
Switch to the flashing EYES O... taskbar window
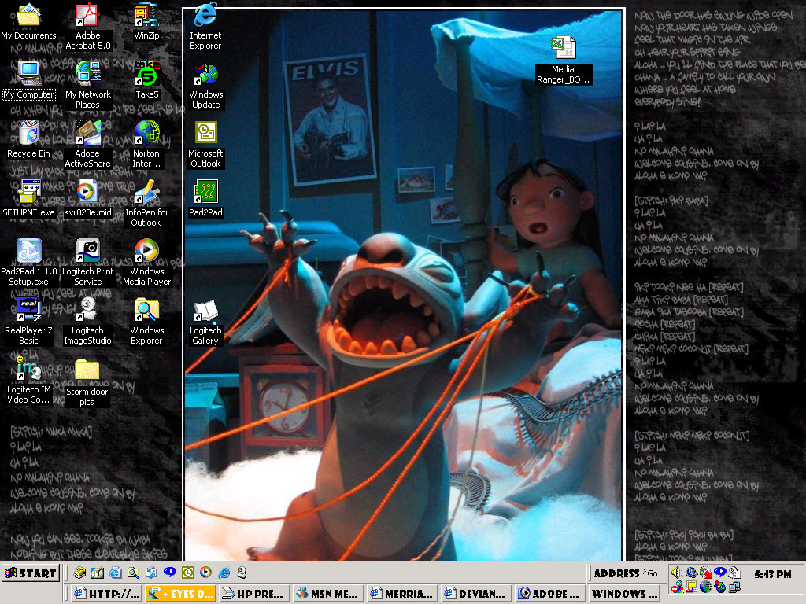point(181,594)
